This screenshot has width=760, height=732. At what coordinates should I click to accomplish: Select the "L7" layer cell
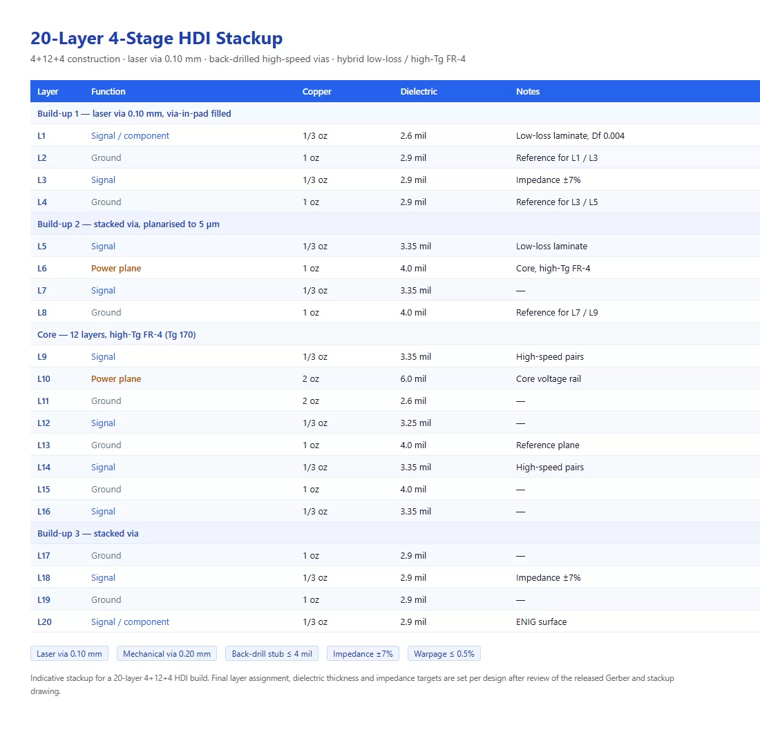(42, 290)
